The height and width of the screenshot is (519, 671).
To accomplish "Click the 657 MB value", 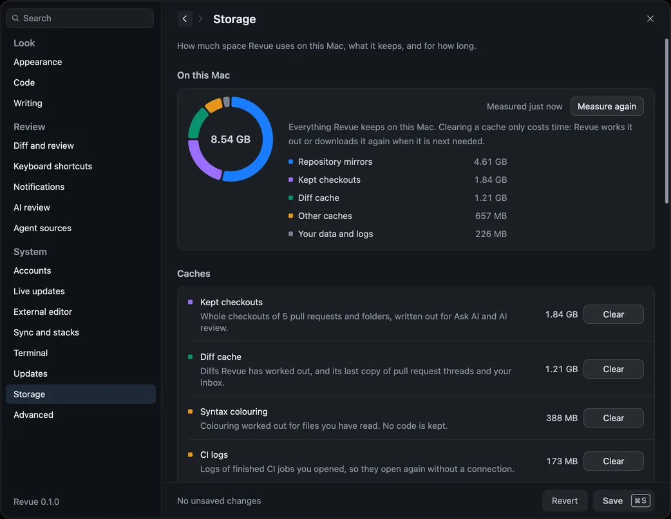I will pos(491,216).
